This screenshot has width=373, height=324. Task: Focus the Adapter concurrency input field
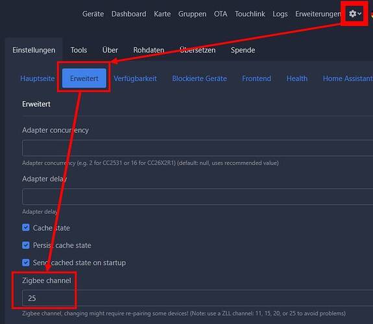tap(197, 148)
